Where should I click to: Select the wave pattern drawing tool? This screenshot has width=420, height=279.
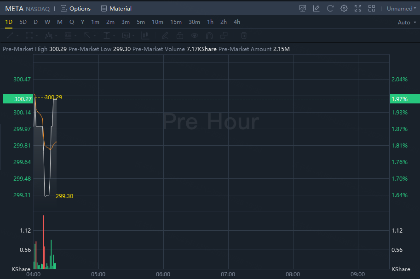click(49, 35)
